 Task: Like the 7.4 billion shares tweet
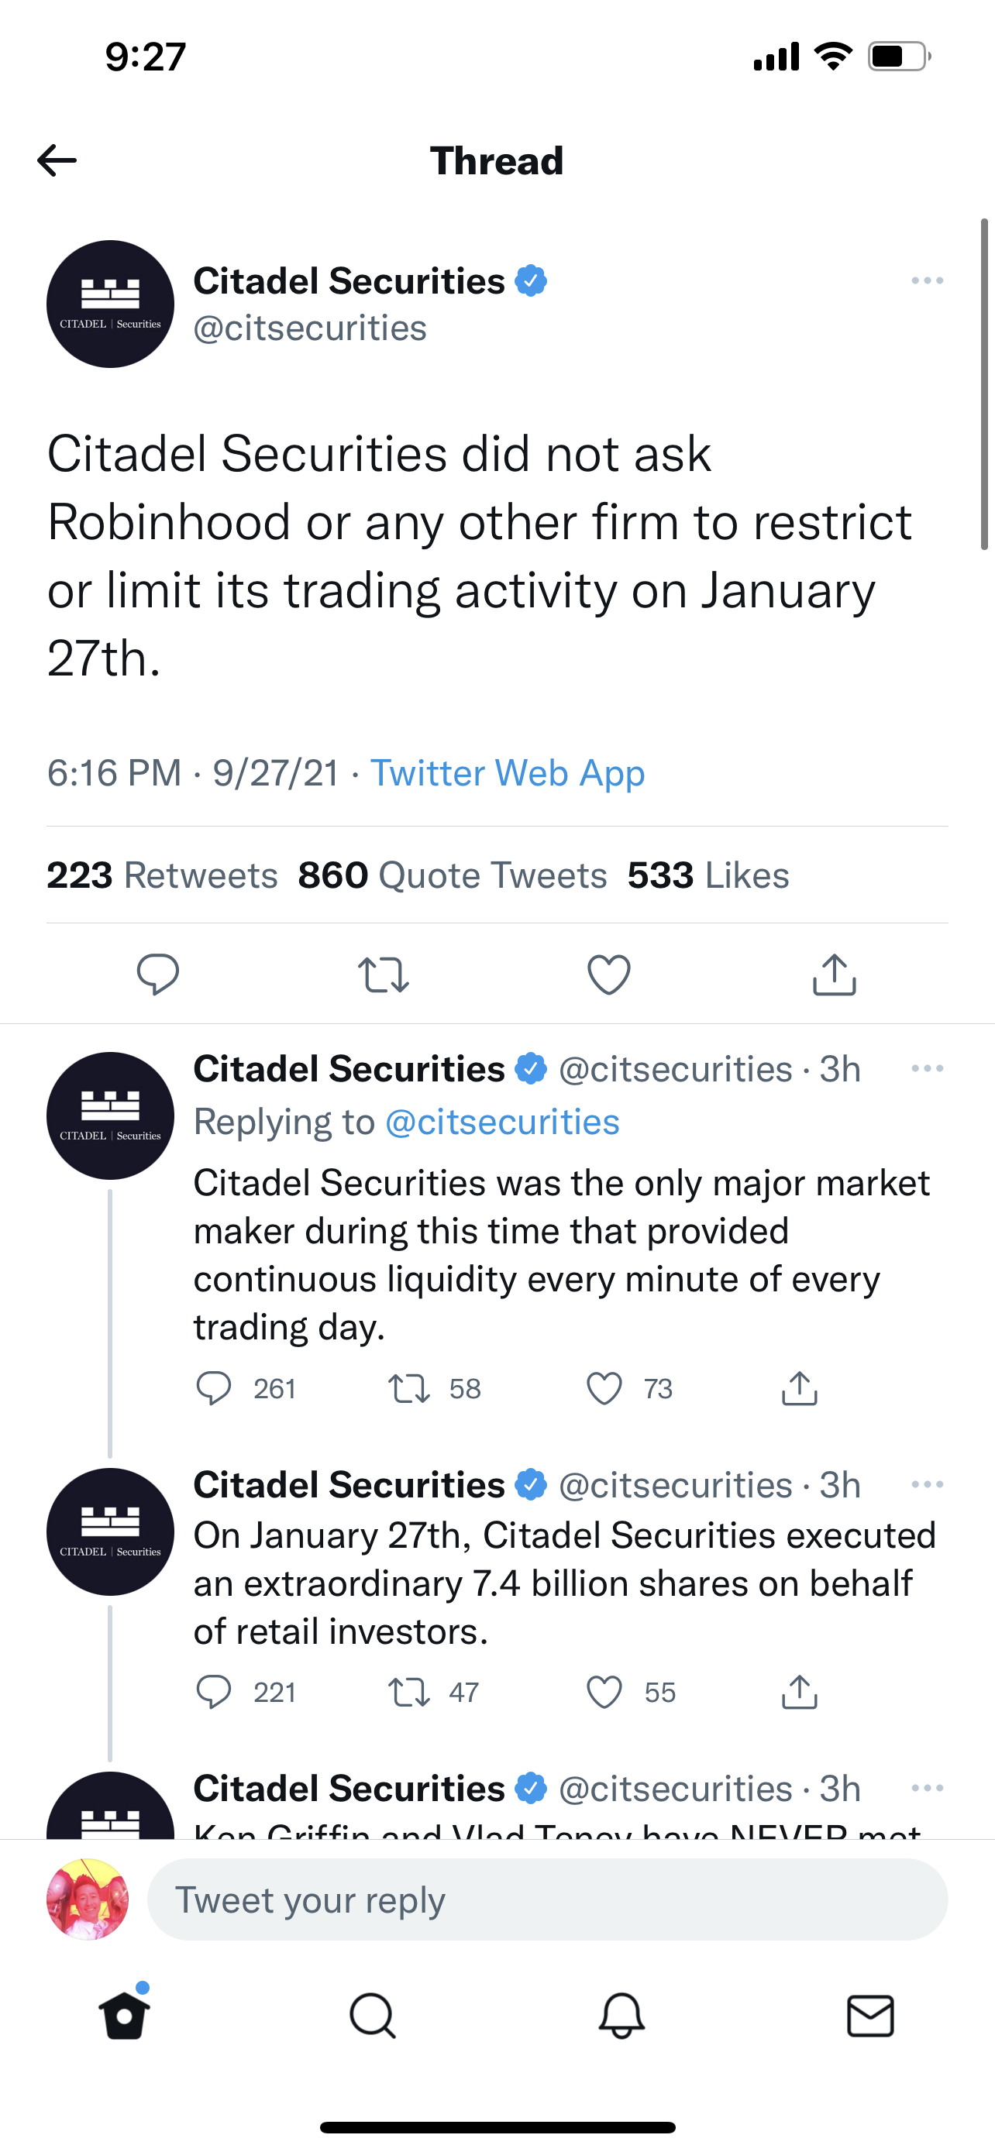604,1692
